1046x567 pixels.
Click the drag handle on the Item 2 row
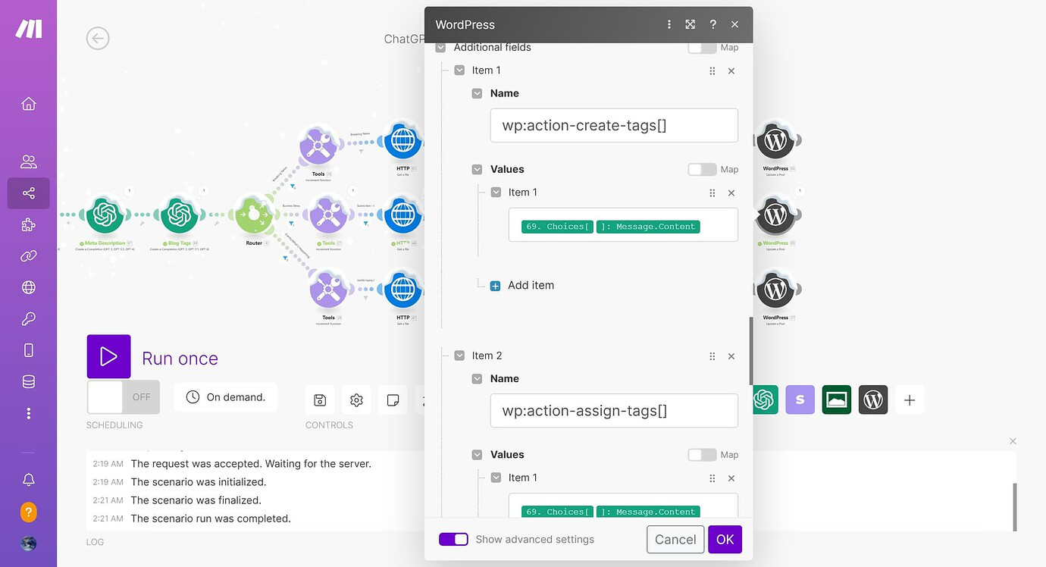pyautogui.click(x=712, y=356)
